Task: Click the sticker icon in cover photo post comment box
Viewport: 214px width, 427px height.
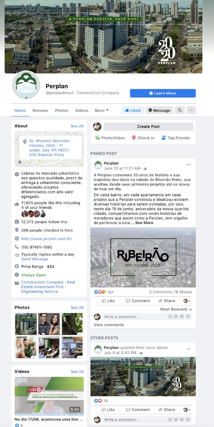Action: 188,419
